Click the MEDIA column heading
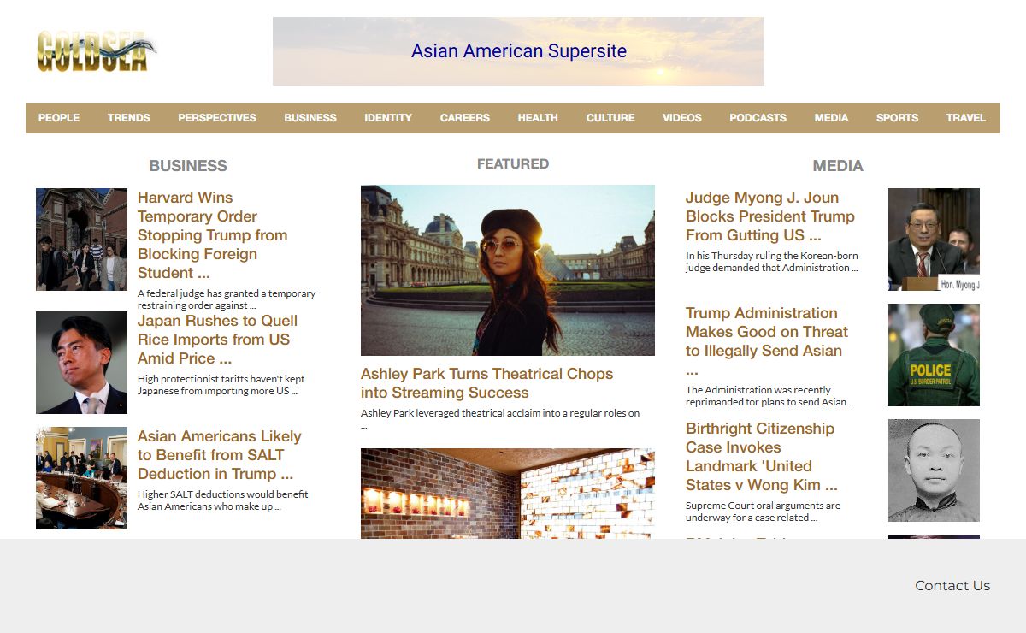 pyautogui.click(x=838, y=166)
